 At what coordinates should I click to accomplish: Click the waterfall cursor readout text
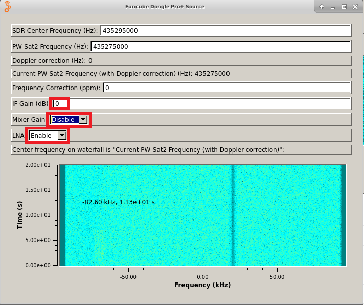(118, 202)
